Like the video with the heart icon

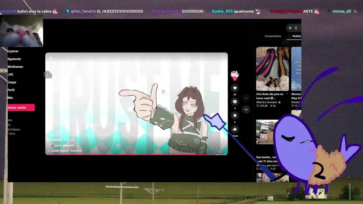[x=235, y=88]
